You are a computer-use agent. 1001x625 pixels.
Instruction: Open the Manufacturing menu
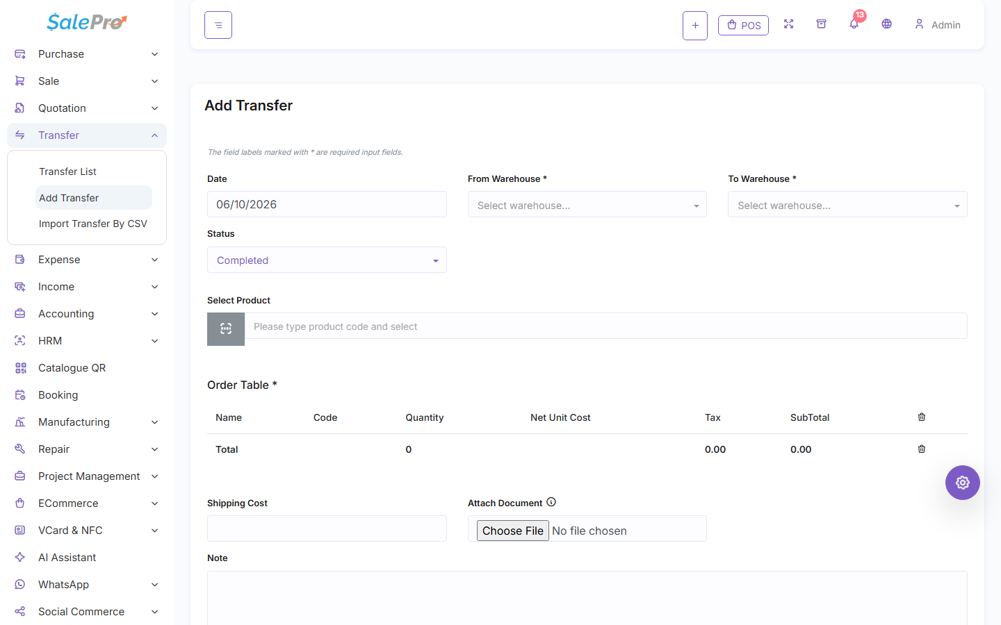click(x=87, y=422)
